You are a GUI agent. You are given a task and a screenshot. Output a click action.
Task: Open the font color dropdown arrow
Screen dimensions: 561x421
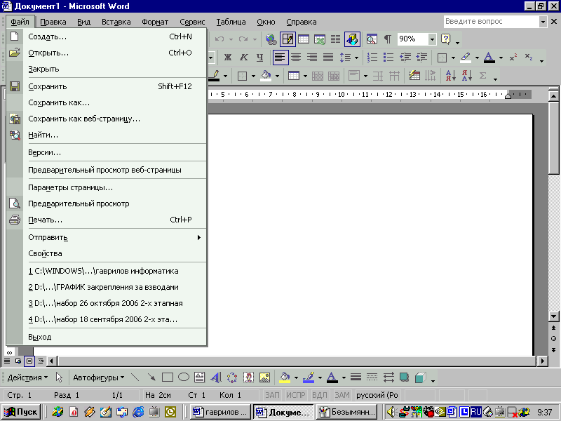501,58
